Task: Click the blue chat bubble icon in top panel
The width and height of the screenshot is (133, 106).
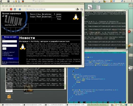Action: coord(114,1)
